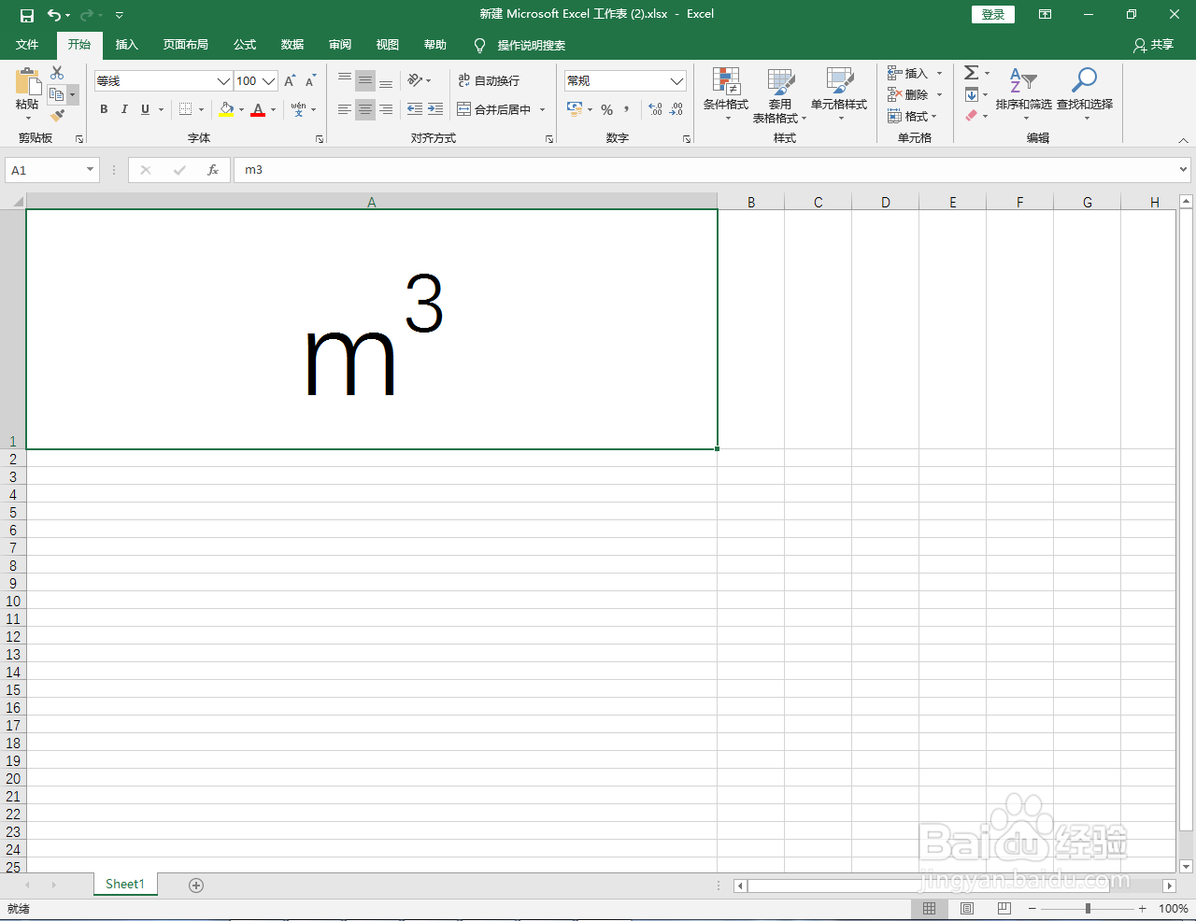Viewport: 1196px width, 921px height.
Task: Open 查找和选择 find and select
Action: [1085, 94]
